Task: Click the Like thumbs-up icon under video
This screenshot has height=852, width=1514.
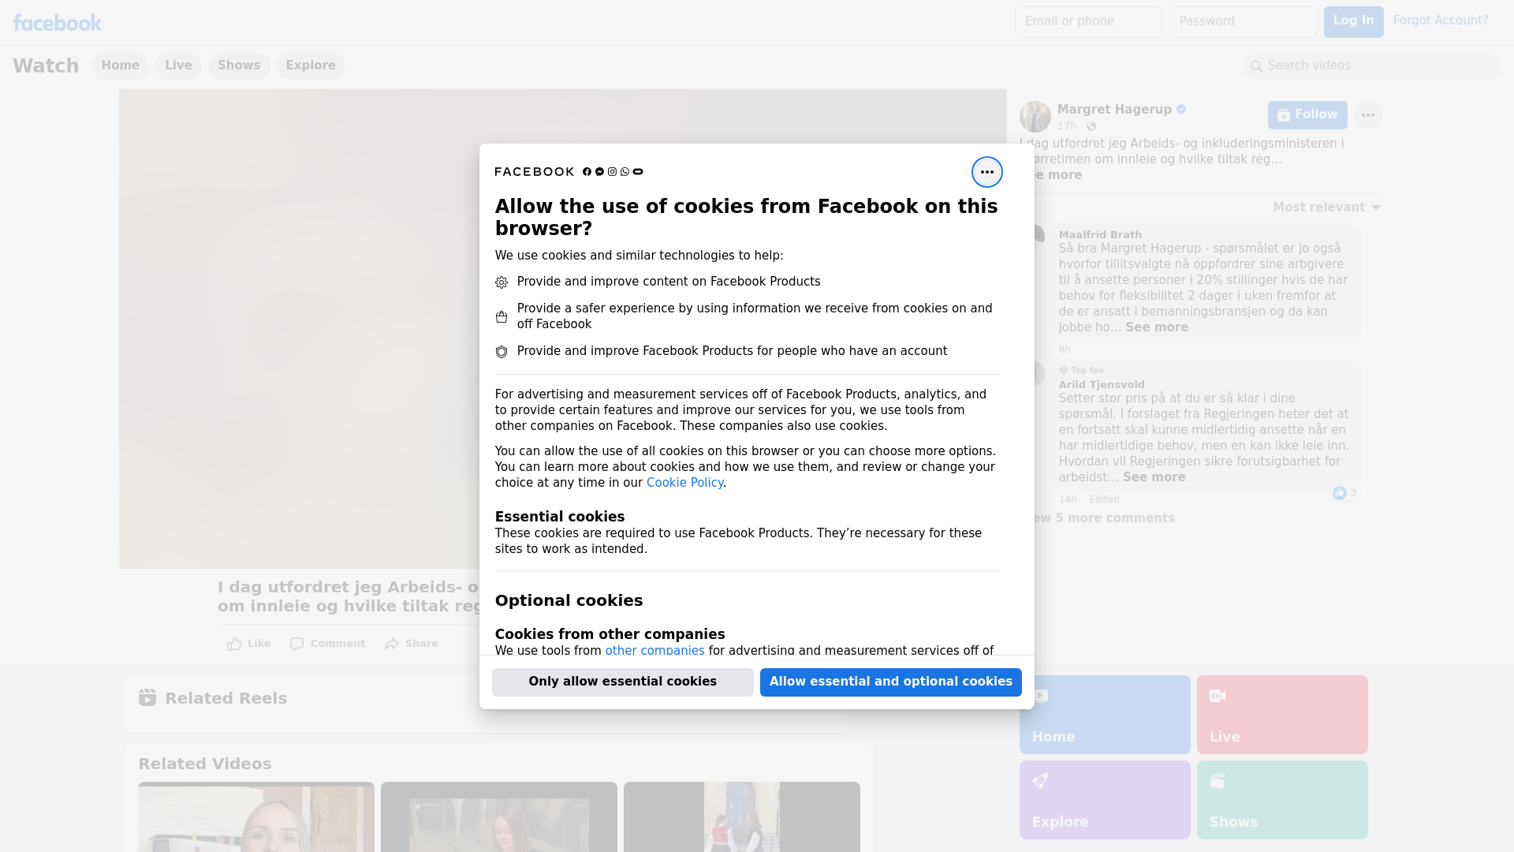Action: point(234,644)
